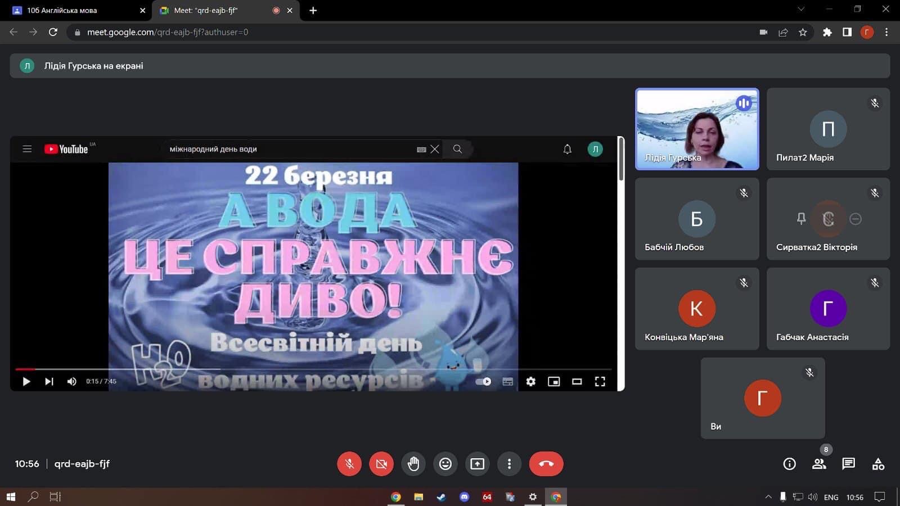Open meeting details info icon
900x506 pixels.
tap(790, 464)
